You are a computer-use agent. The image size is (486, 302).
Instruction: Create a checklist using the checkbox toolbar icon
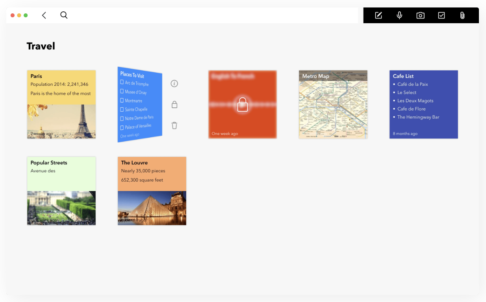[441, 15]
